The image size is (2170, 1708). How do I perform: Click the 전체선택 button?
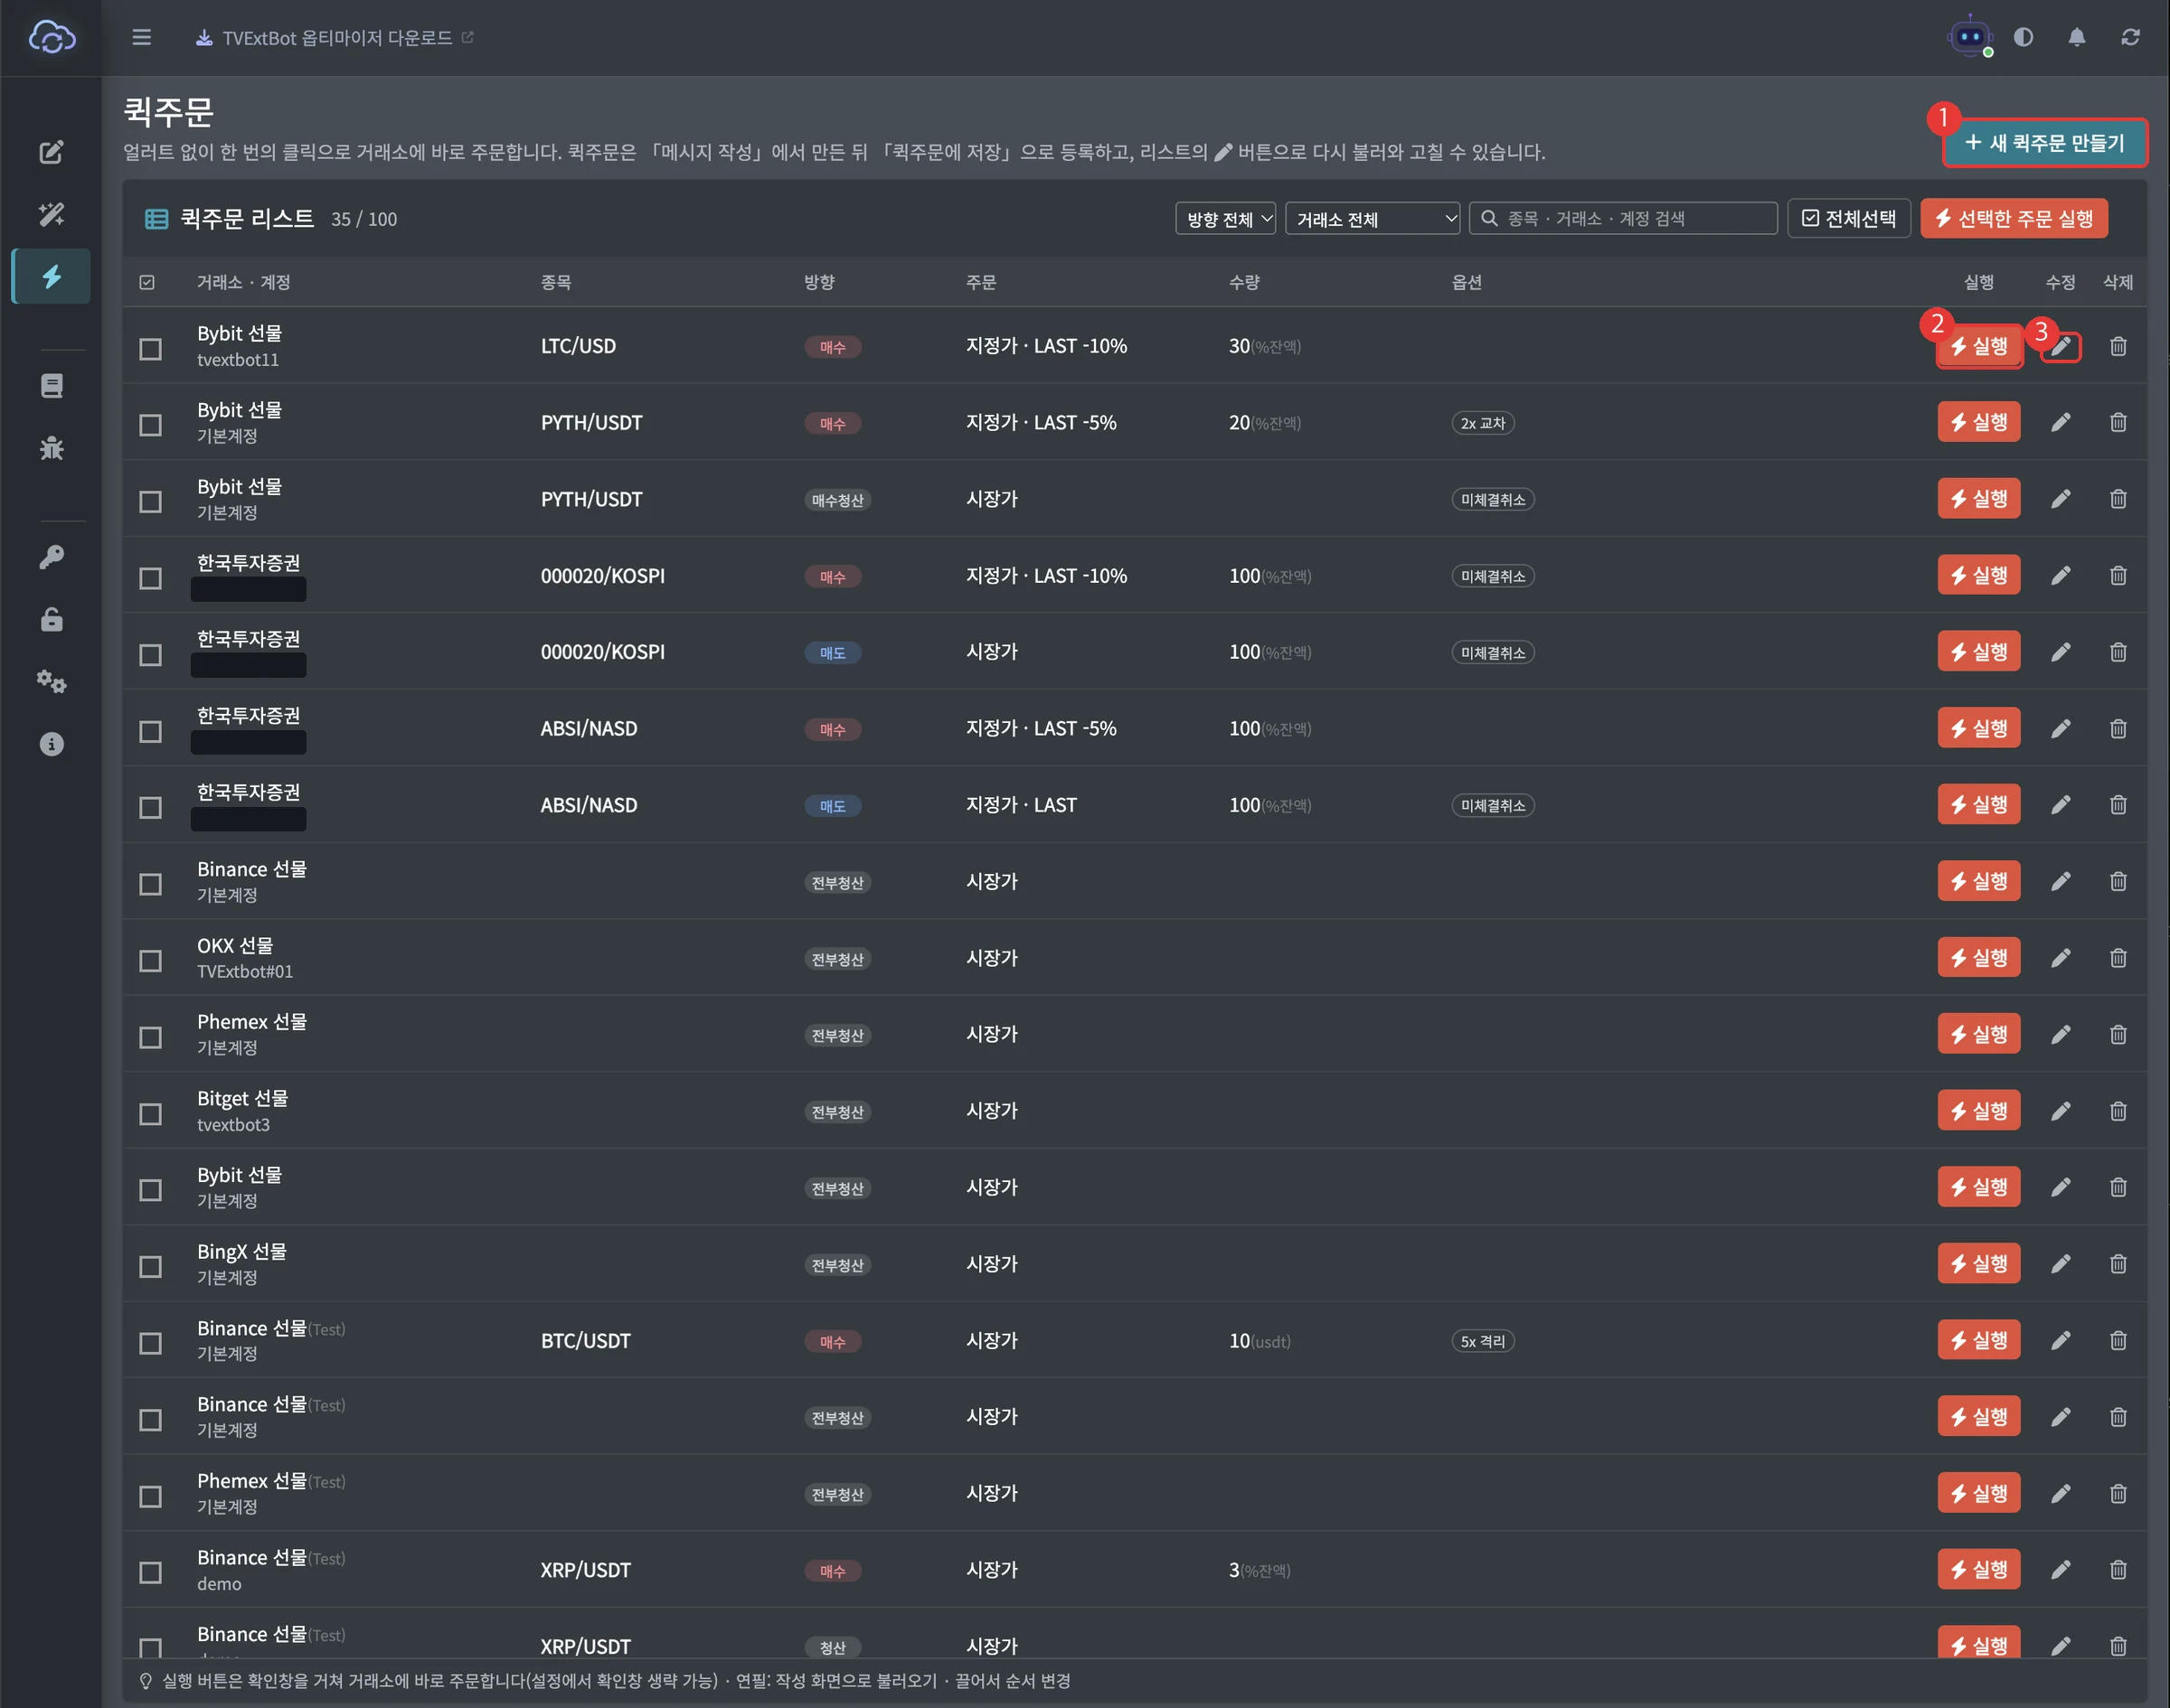[x=1849, y=218]
